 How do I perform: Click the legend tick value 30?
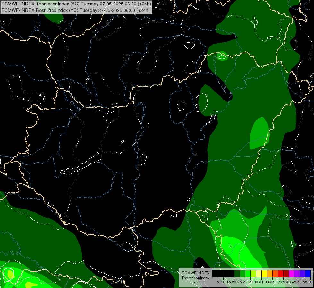(256, 282)
